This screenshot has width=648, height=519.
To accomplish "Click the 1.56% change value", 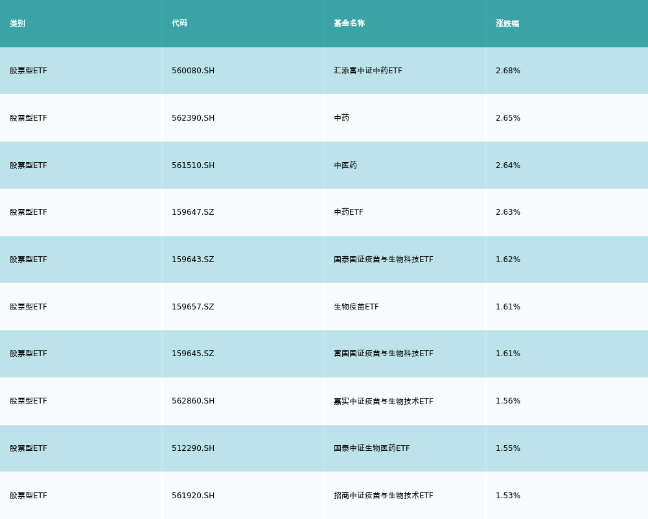I will click(508, 401).
